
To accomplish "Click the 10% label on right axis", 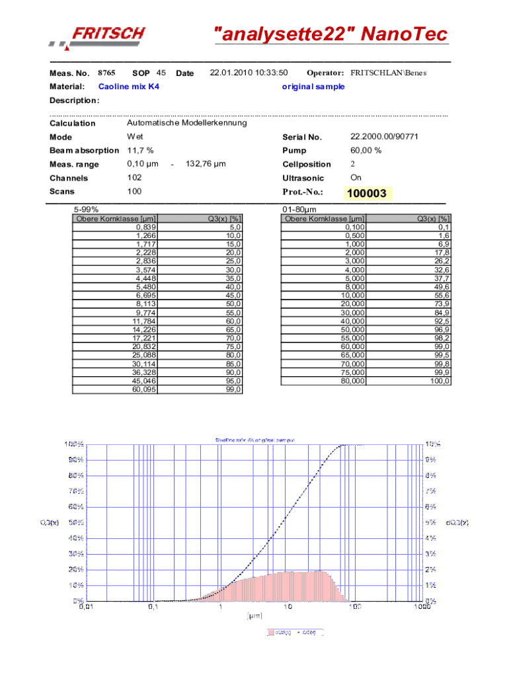I will click(432, 444).
